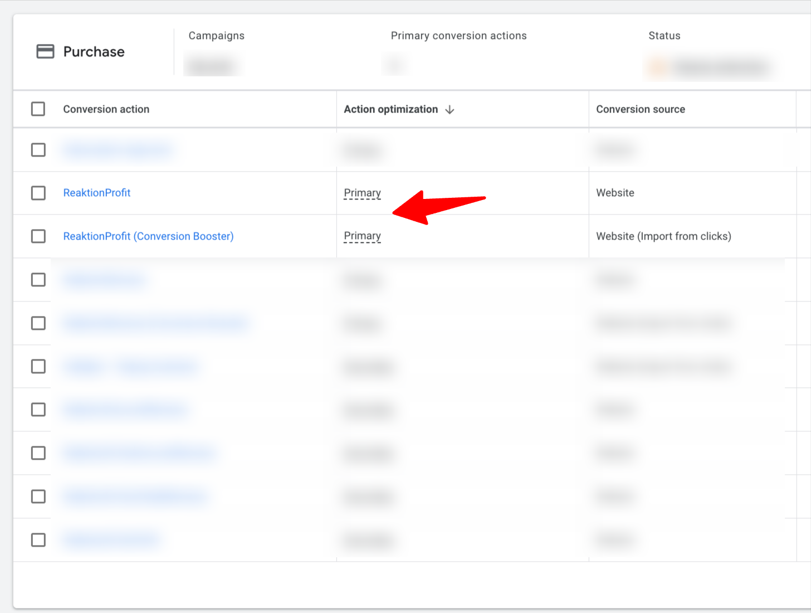
Task: Sort by the Action optimization column header
Action: pyautogui.click(x=390, y=109)
